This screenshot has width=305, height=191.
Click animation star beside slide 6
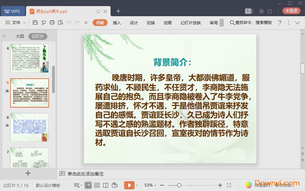click(x=7, y=126)
